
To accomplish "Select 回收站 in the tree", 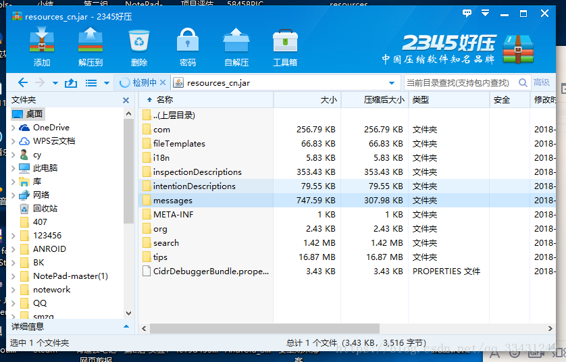I will click(38, 209).
